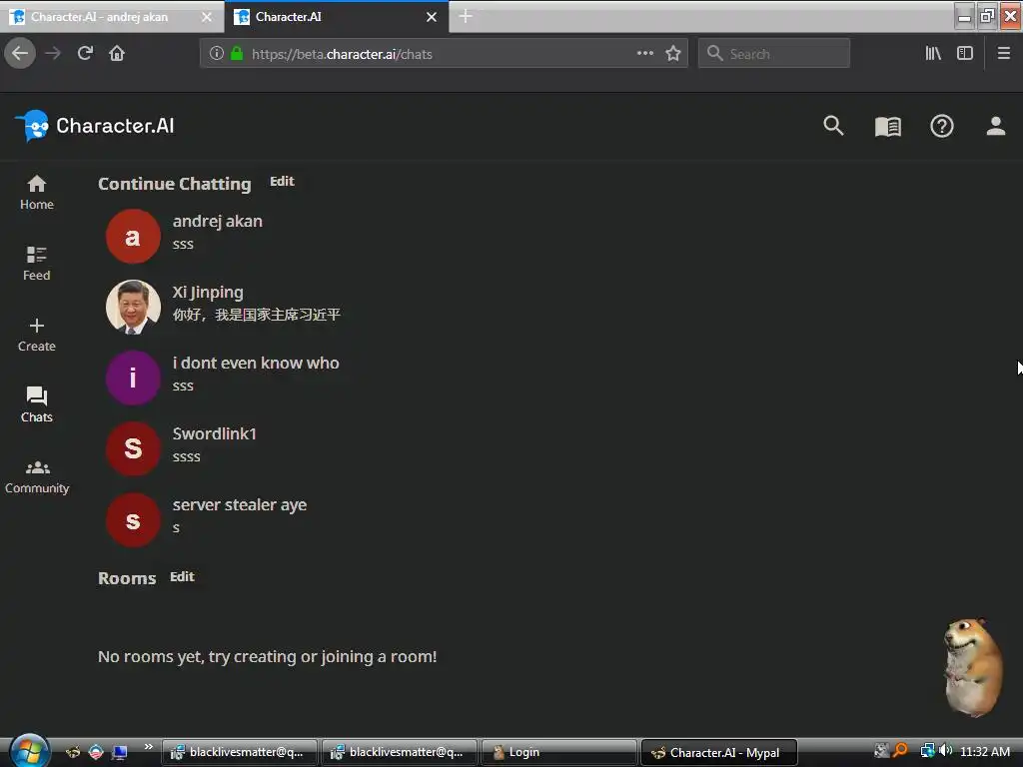Click the network tray icon
The image size is (1023, 767).
[x=927, y=751]
